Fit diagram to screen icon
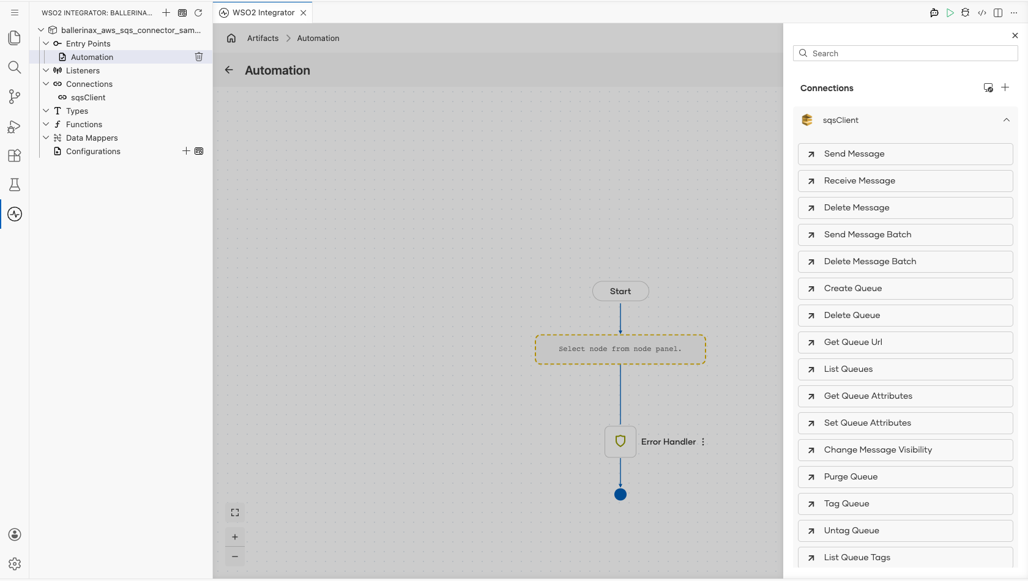This screenshot has height=581, width=1028. 235,513
